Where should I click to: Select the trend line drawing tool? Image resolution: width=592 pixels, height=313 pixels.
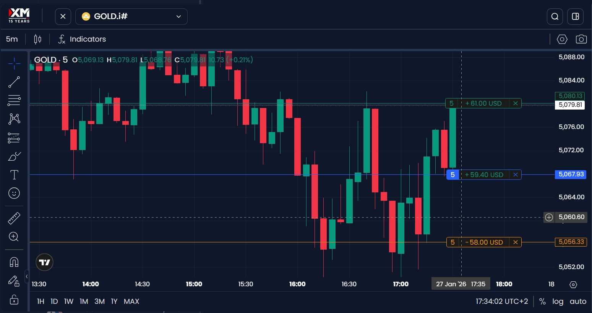[14, 82]
